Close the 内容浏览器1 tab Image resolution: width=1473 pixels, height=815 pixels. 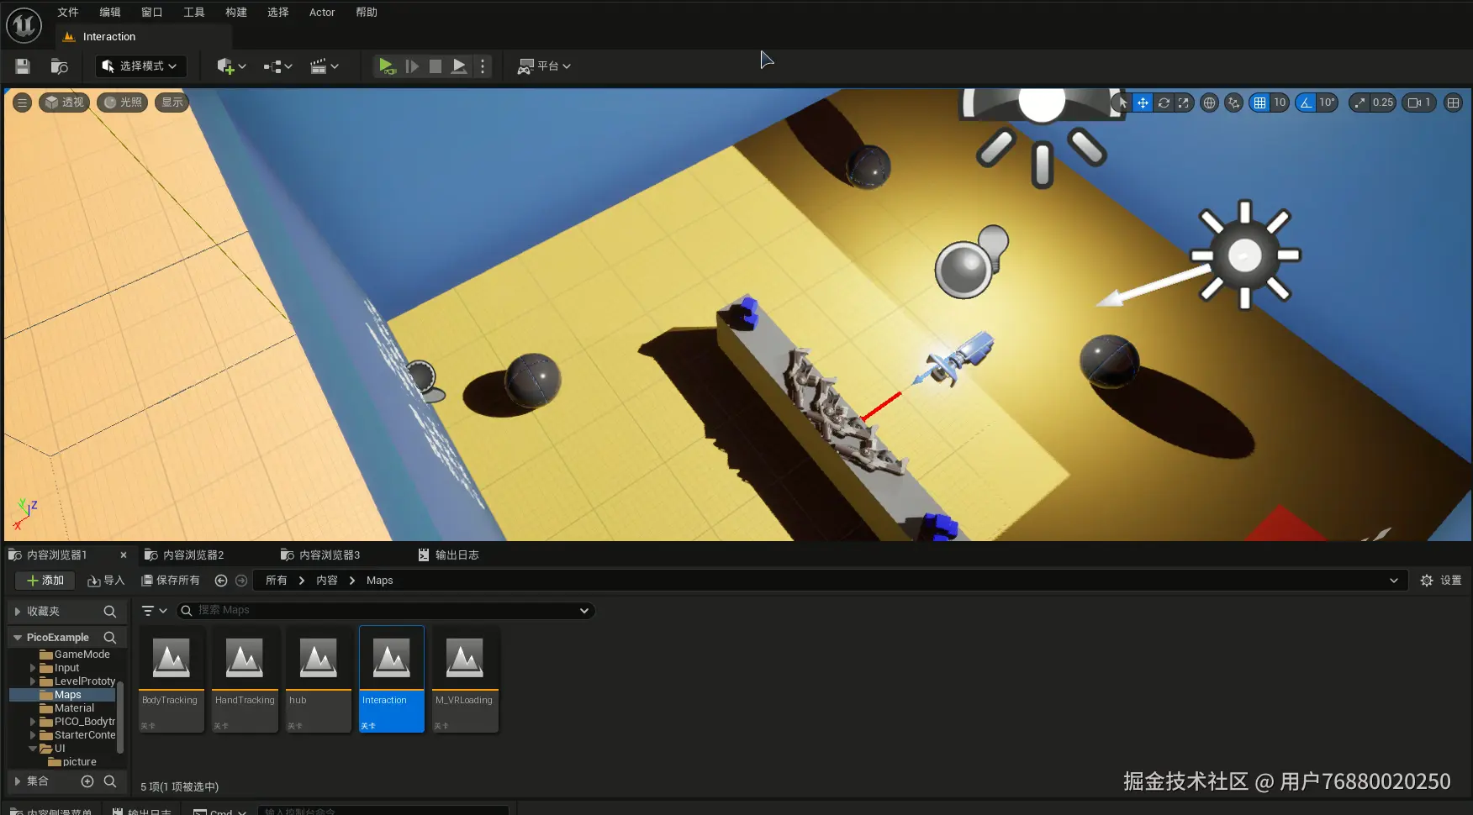[124, 555]
